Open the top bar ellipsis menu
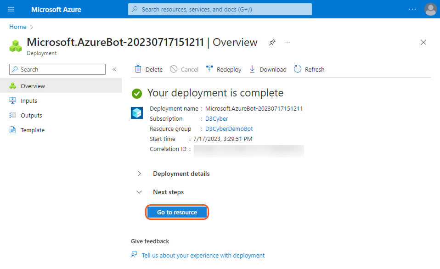The height and width of the screenshot is (269, 440). 412,9
